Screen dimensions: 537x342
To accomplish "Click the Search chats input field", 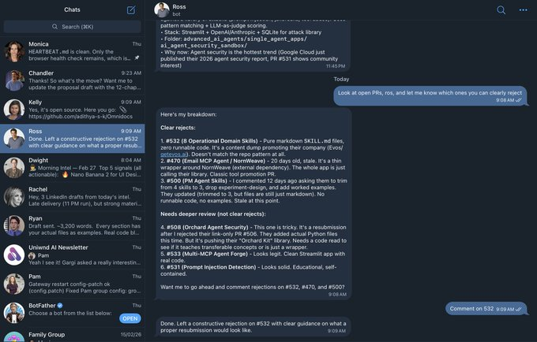I will click(x=73, y=27).
